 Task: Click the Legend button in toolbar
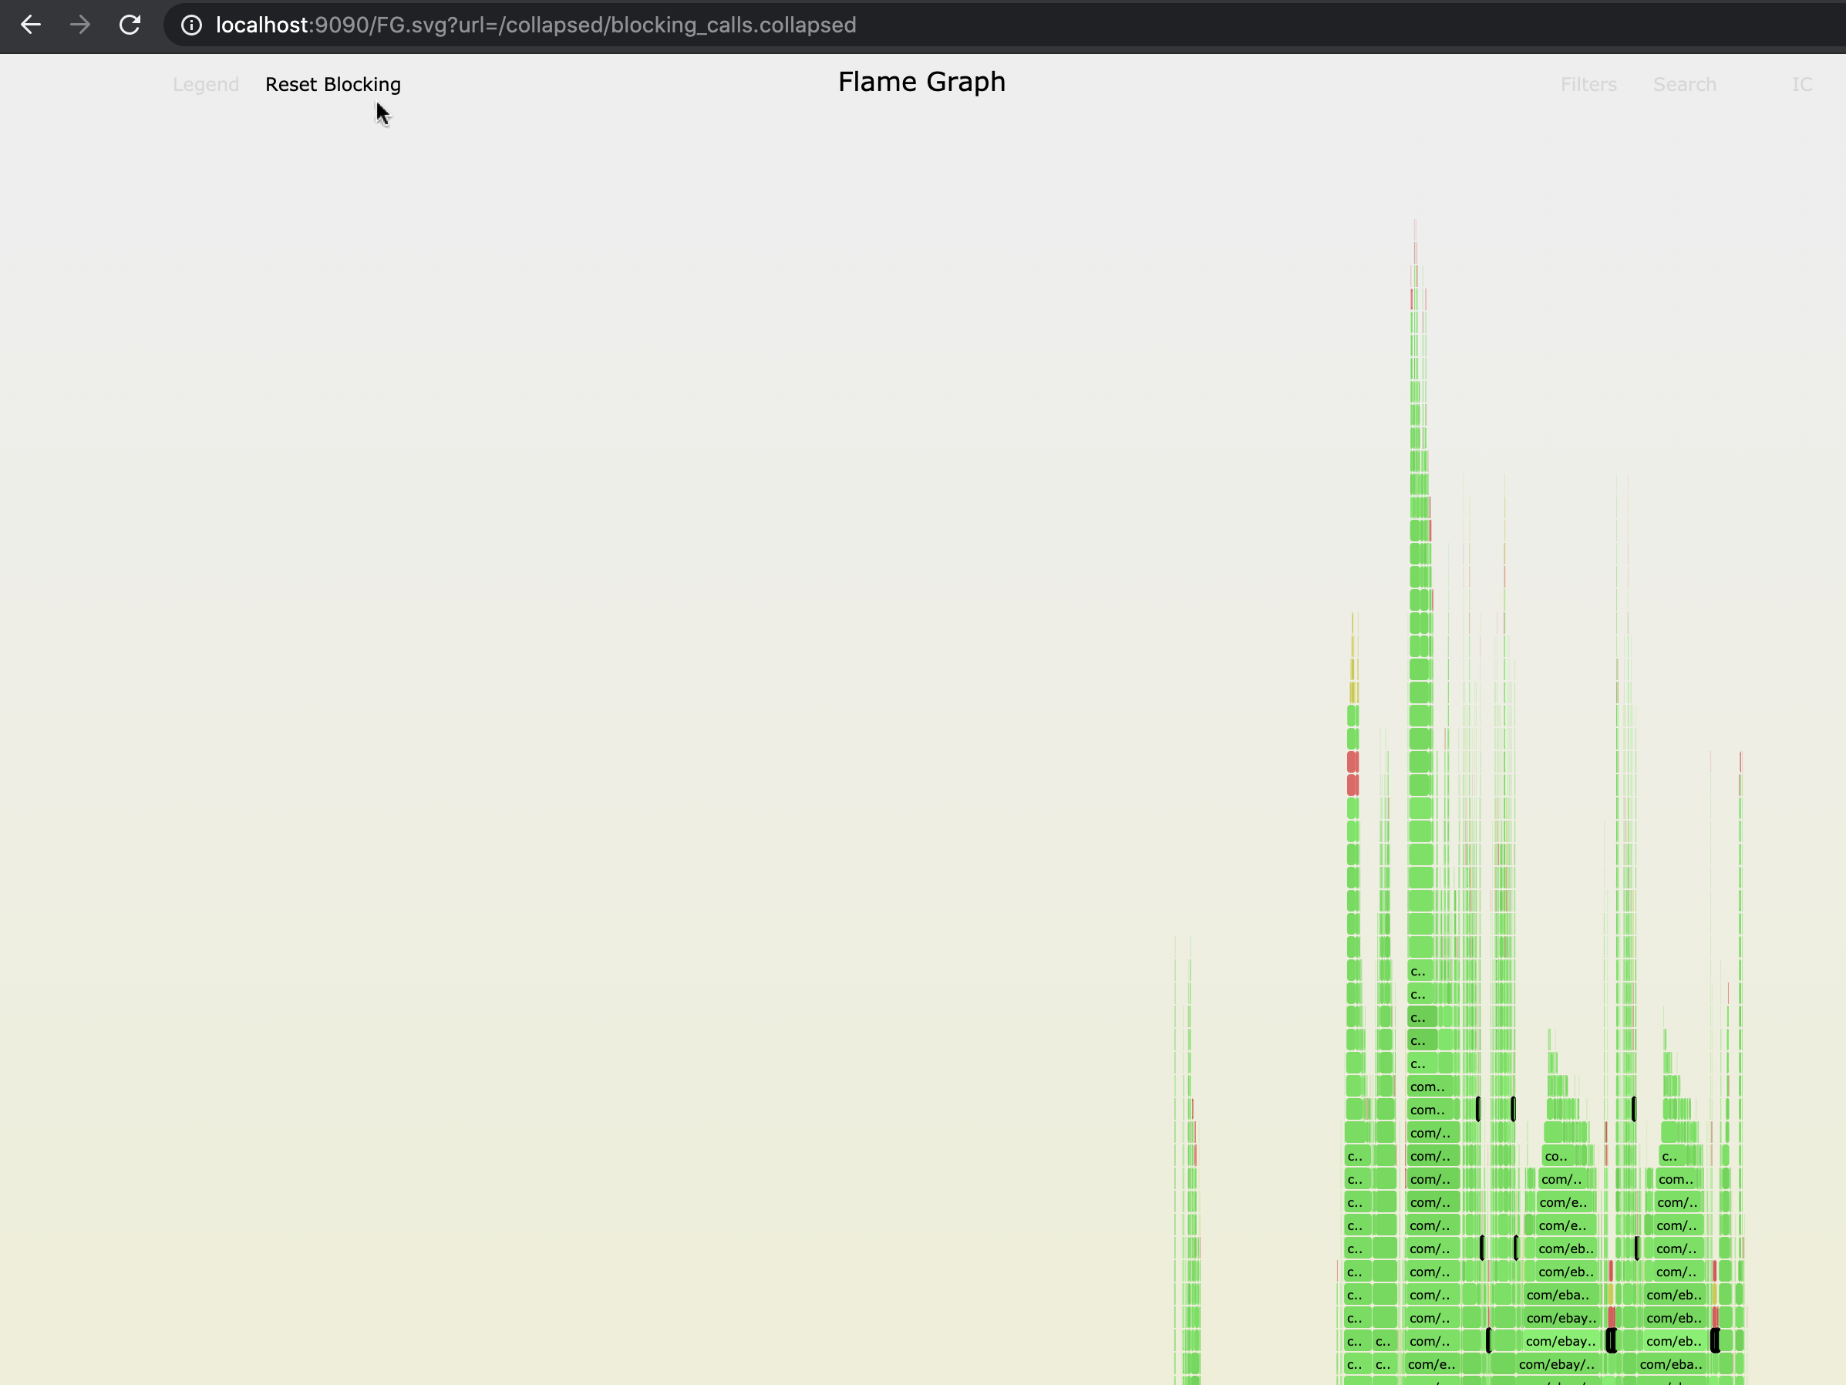205,83
